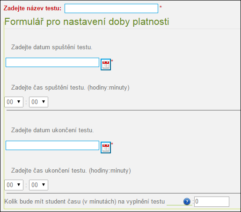Click the red 'Zadejte název testu:' label

(x=32, y=8)
